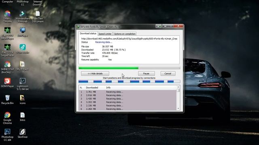Launch Play COD4 MultiPlayer shortcut
Screen dimensions: 259x145
(7, 33)
